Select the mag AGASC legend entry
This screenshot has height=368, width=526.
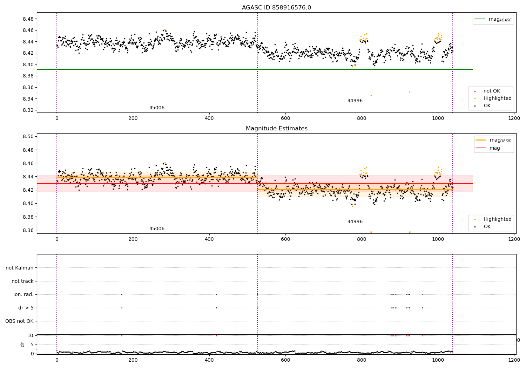point(493,19)
